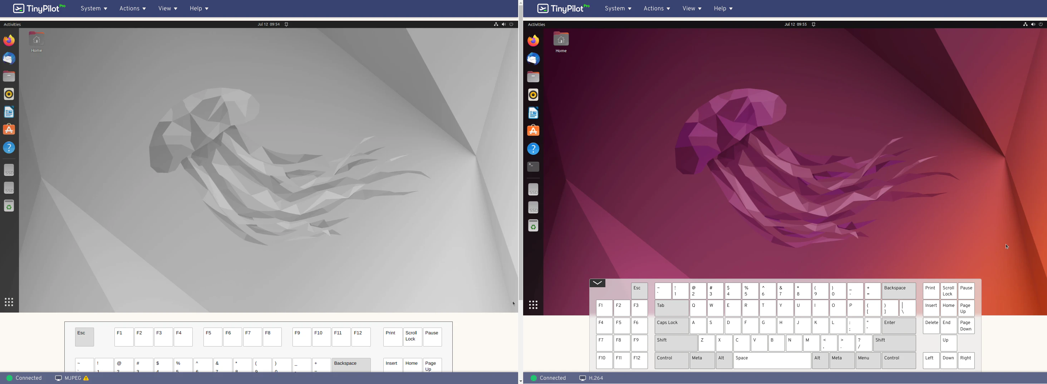Expand the Help menu in the right TinyPilot window

[x=723, y=9]
